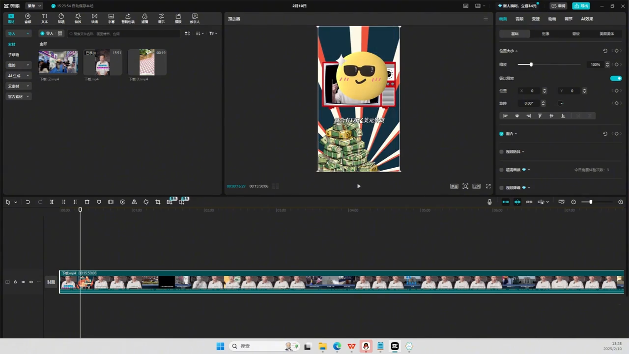
Task: Open the 特效 effects panel icon
Action: coord(78,18)
